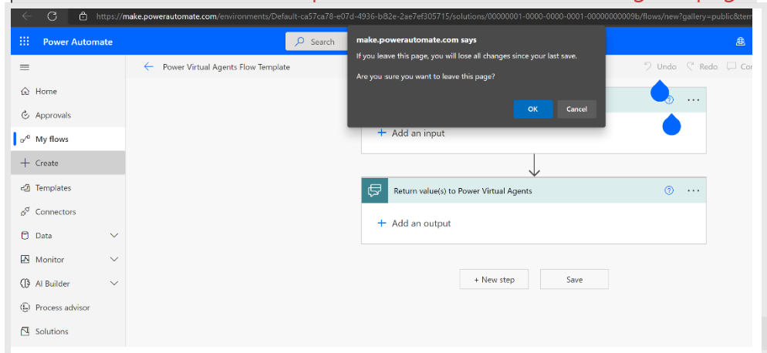Click Add an output link
This screenshot has width=767, height=353.
point(421,223)
